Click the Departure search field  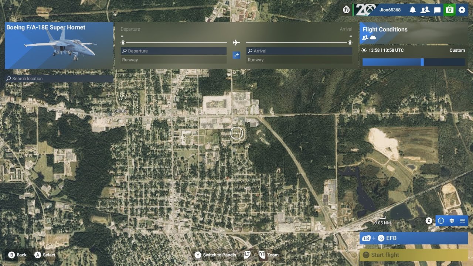coord(174,51)
